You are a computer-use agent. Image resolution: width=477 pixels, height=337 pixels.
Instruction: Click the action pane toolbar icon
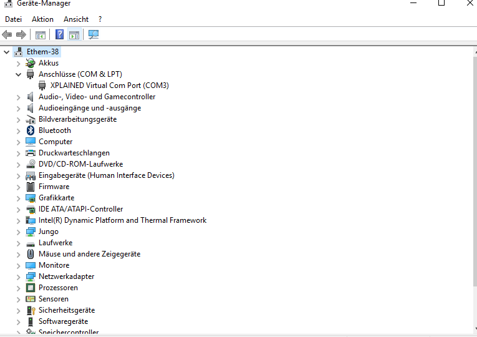74,35
